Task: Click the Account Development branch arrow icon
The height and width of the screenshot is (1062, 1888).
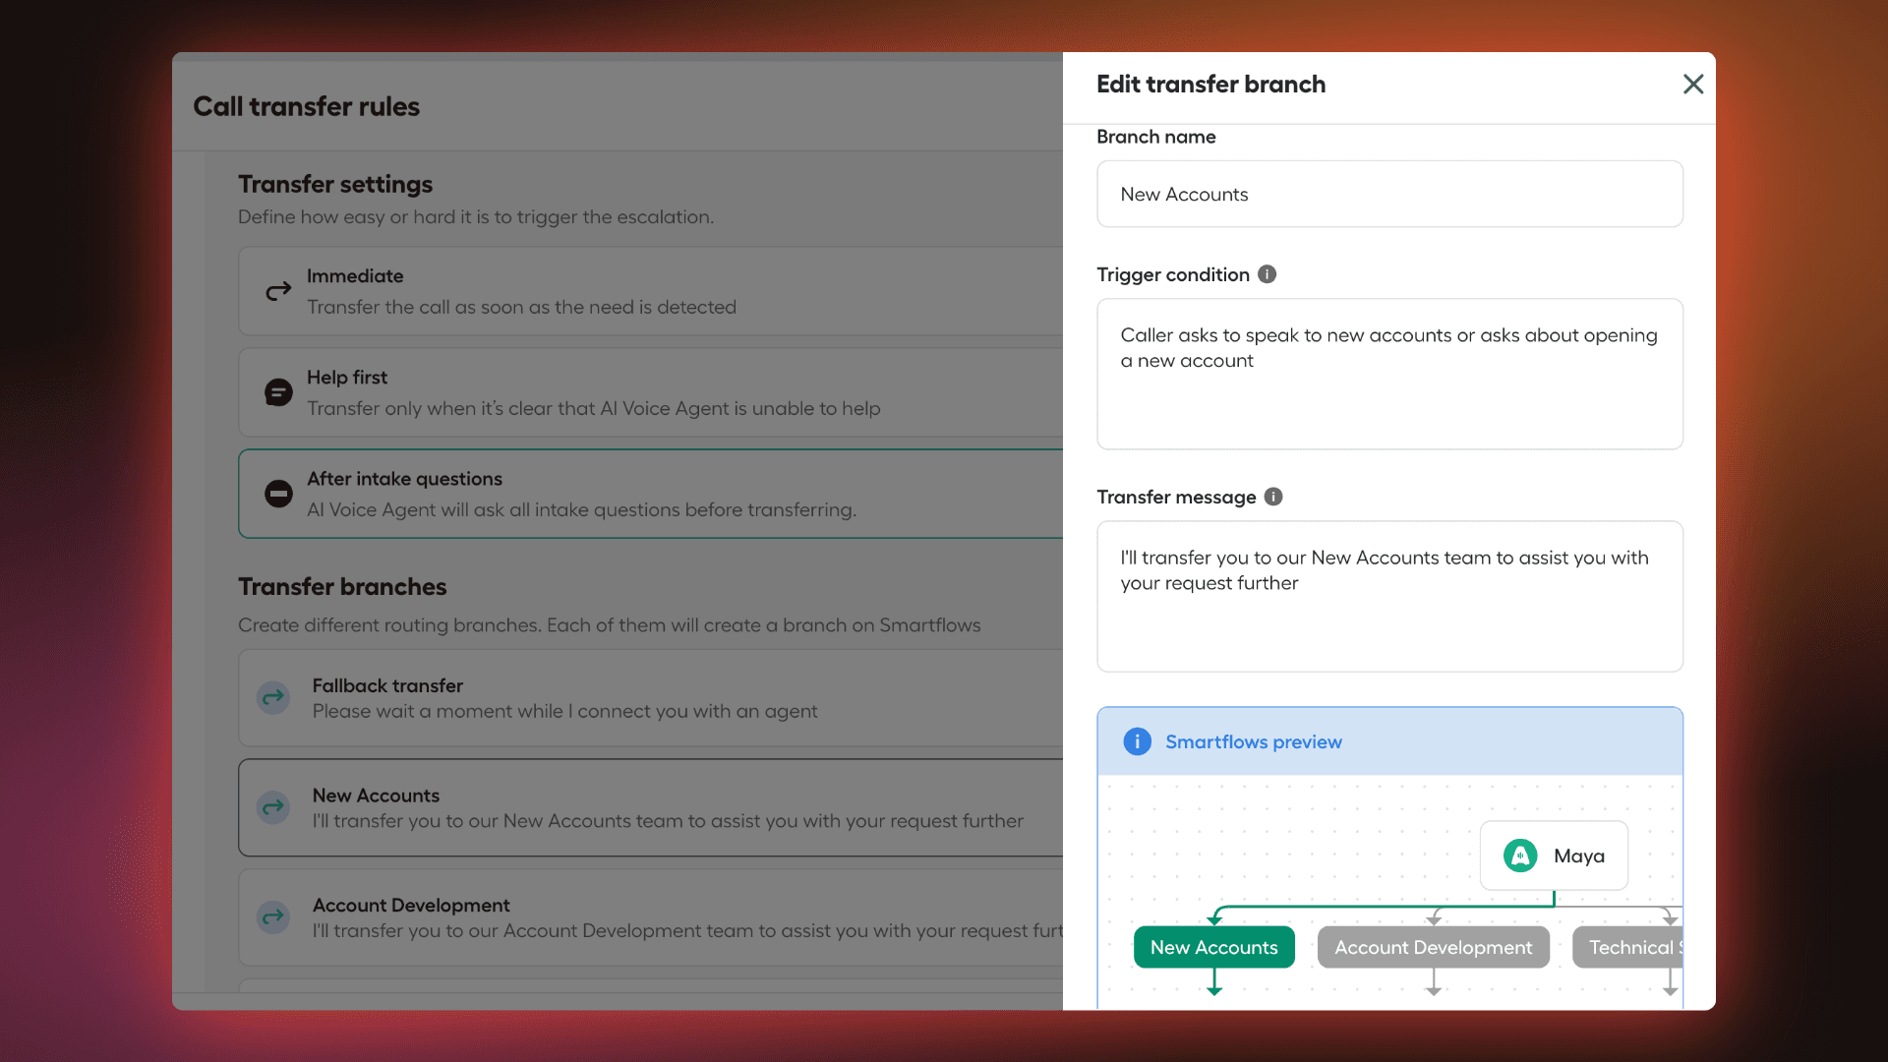Action: 273,917
